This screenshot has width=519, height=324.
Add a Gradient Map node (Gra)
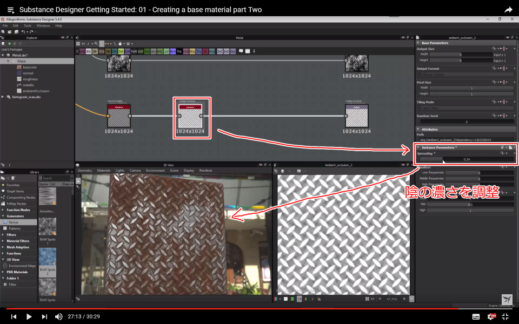pos(147,52)
